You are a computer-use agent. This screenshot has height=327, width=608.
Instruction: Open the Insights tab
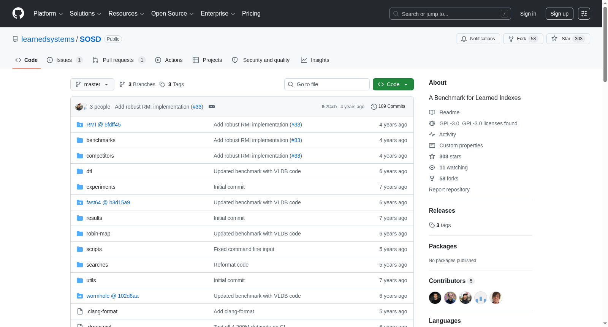pyautogui.click(x=315, y=60)
